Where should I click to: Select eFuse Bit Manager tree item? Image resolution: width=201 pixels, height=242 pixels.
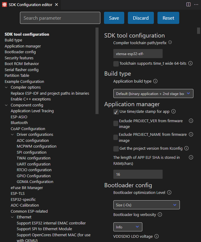(27, 188)
